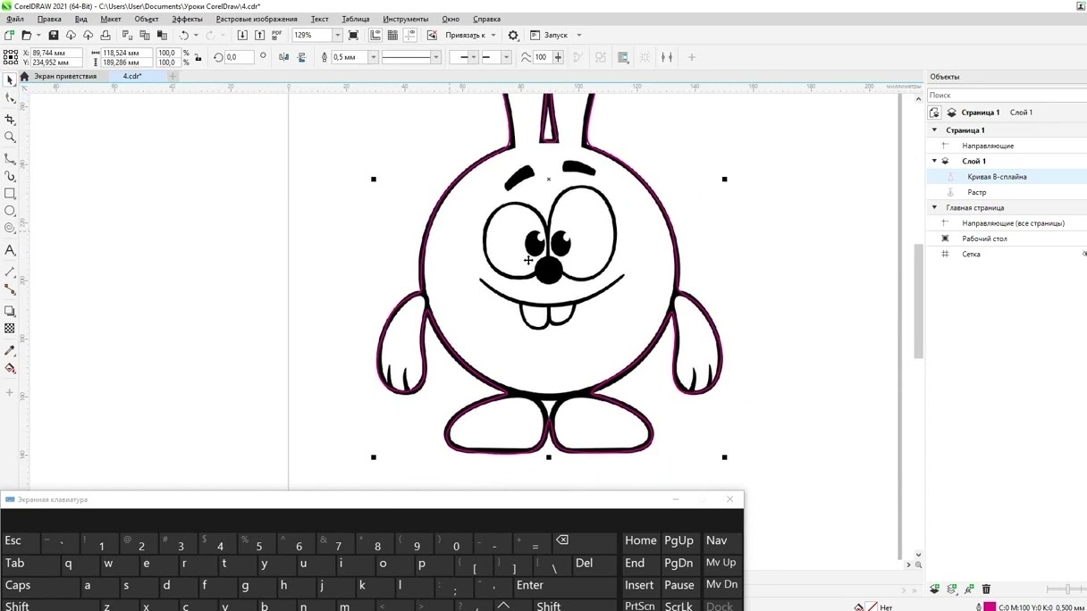
Task: Collapse the Главная страница node
Action: pyautogui.click(x=934, y=207)
